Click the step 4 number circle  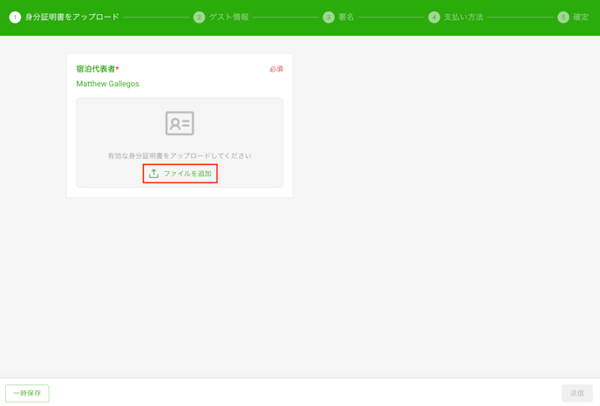[x=434, y=17]
